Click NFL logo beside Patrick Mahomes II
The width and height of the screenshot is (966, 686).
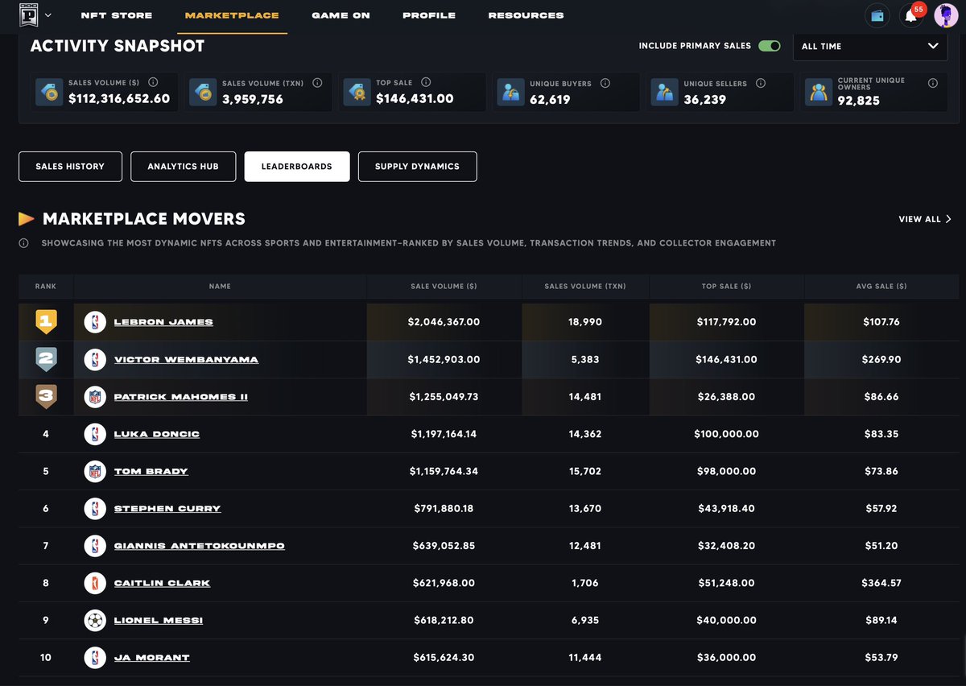pos(96,397)
